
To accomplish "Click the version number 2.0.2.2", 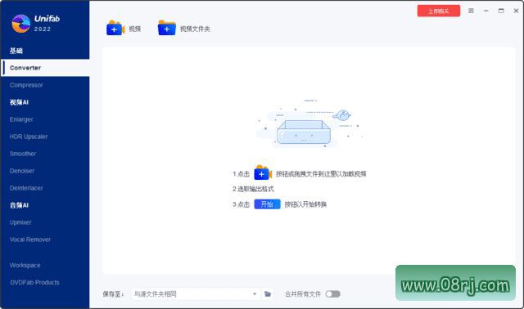I will click(42, 29).
